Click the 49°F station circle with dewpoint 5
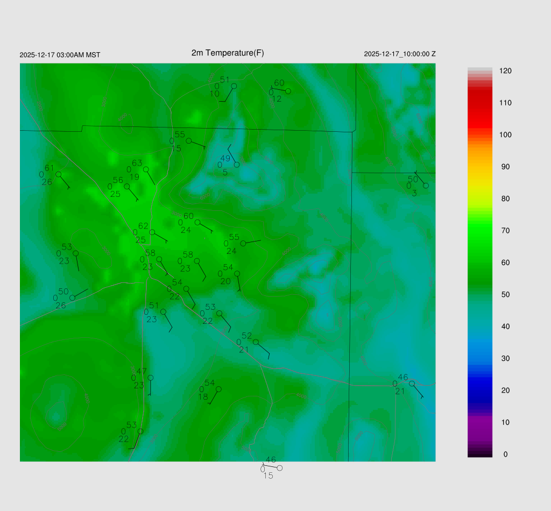 (x=237, y=165)
